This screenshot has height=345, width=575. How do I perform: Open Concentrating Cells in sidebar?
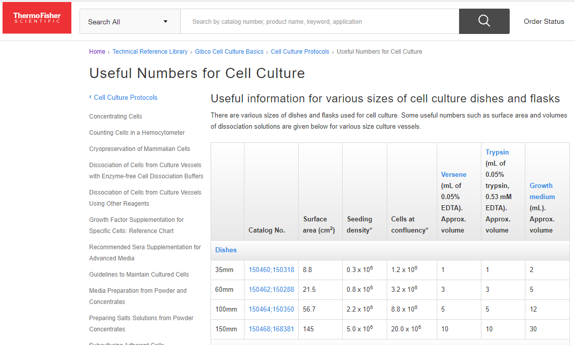[x=115, y=117]
